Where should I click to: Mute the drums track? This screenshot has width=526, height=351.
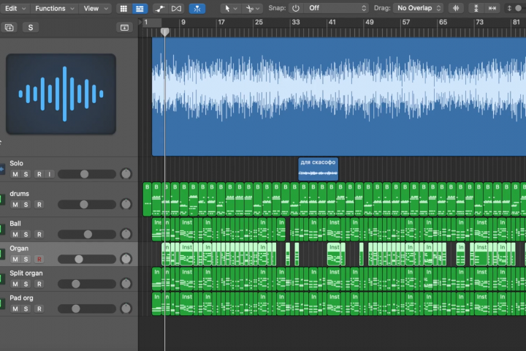[x=15, y=205]
